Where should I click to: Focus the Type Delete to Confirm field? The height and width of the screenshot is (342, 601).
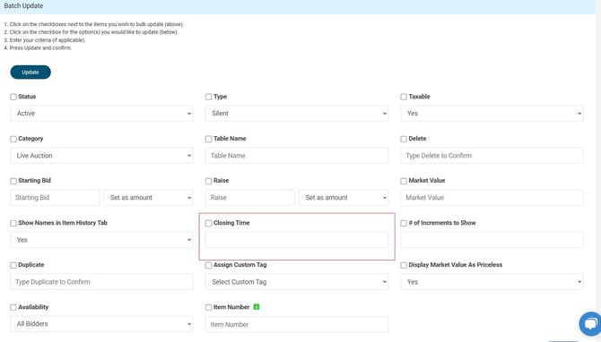coord(492,156)
